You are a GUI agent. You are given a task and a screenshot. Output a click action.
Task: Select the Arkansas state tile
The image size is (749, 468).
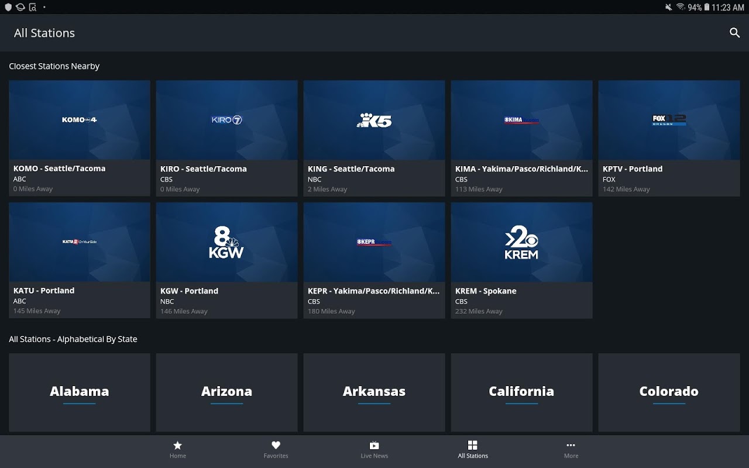click(x=374, y=393)
